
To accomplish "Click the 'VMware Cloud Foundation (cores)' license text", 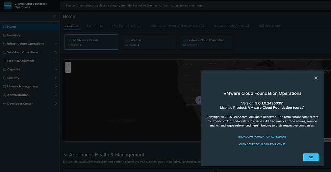I will pos(276,108).
